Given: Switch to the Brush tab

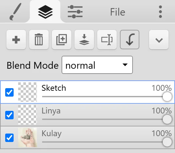Looking at the screenshot, I should (x=16, y=12).
